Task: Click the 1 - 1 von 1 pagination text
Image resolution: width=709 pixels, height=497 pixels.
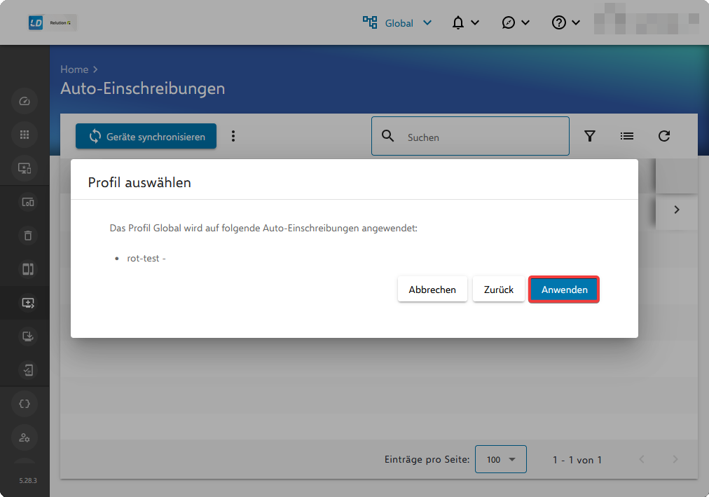Action: [x=577, y=459]
